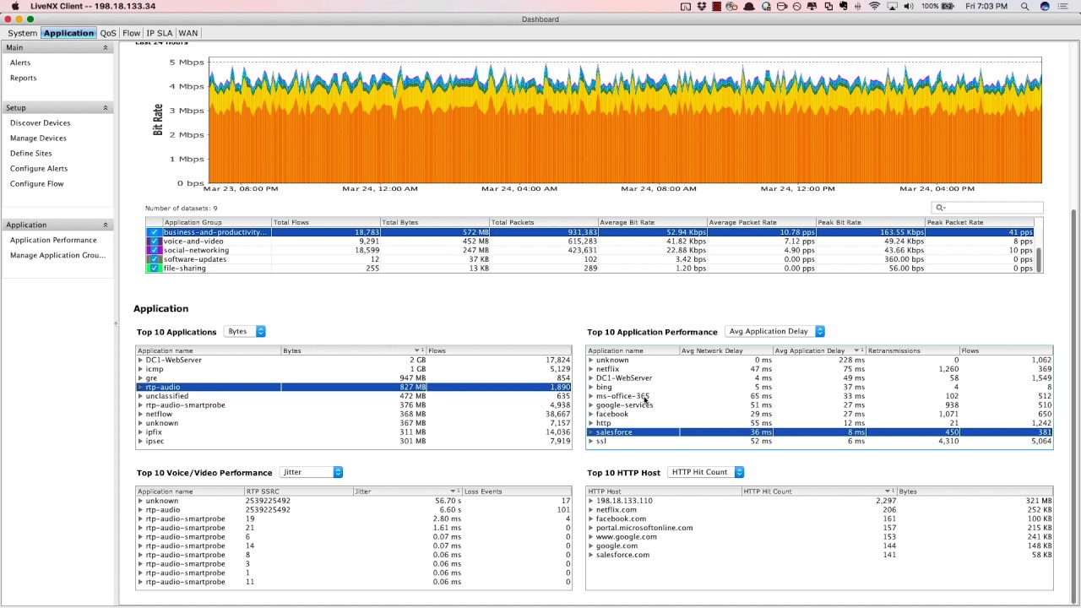This screenshot has height=608, width=1081.
Task: Open Application Performance in sidebar
Action: tap(53, 241)
